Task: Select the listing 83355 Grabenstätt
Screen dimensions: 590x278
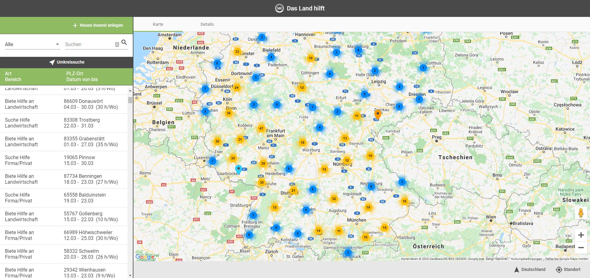Action: 64,142
